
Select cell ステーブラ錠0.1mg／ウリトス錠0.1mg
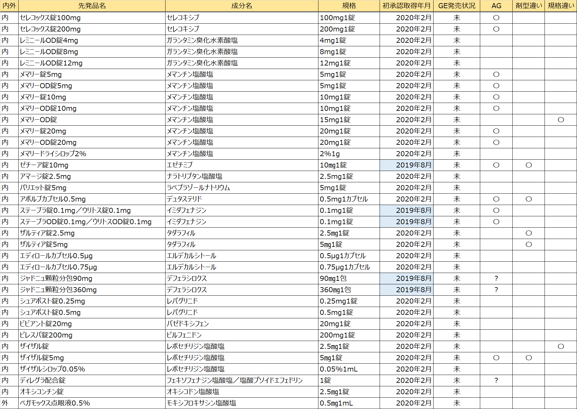coord(92,210)
